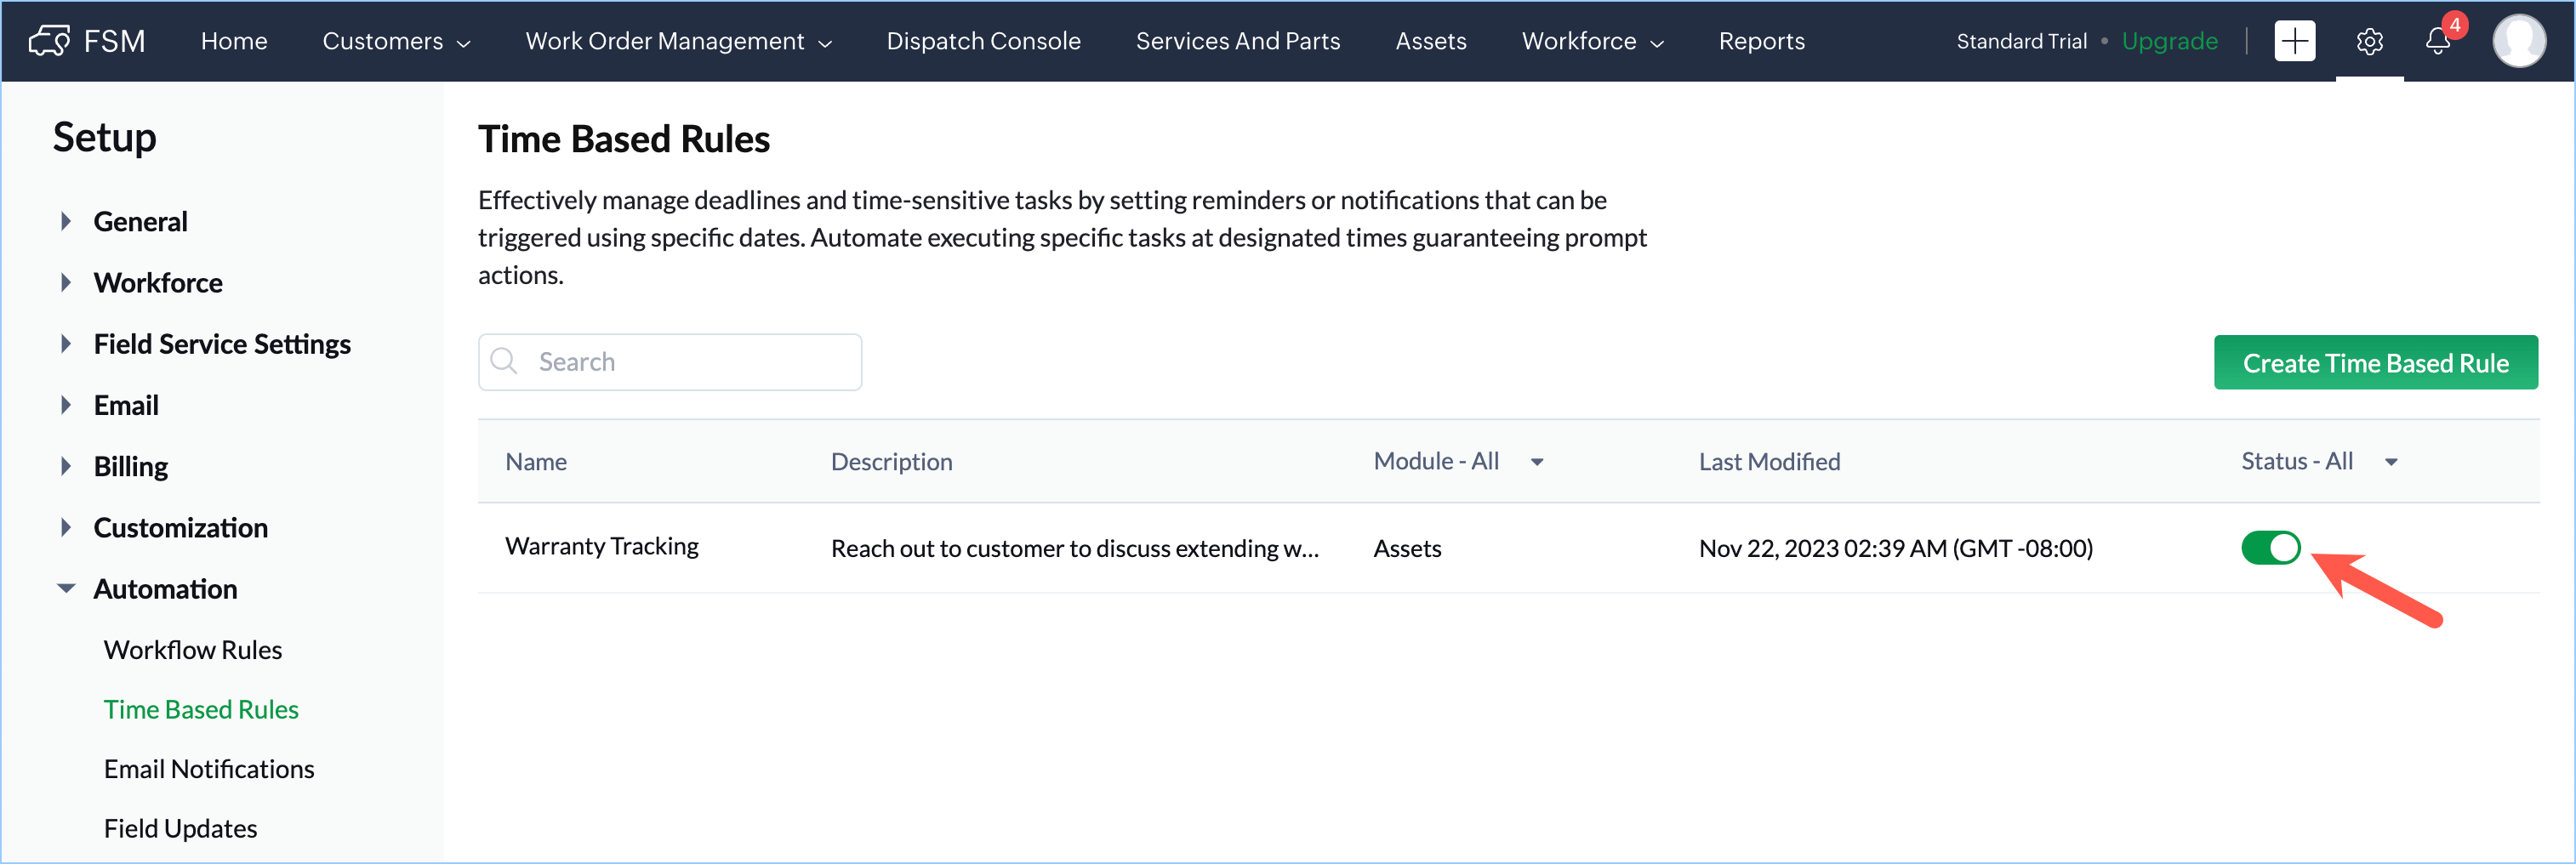Click the Upgrade link
Screen dimensions: 2576x864
[x=2169, y=41]
